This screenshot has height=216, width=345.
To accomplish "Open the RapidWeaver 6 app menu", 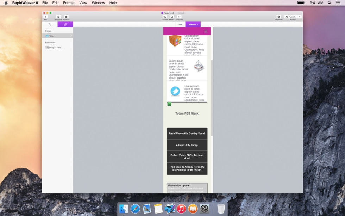I will 25,3.
